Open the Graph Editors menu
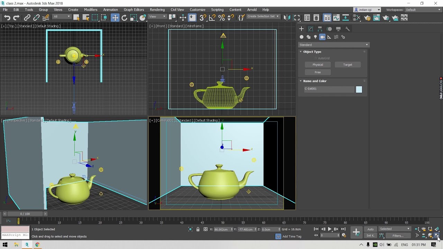 point(134,10)
